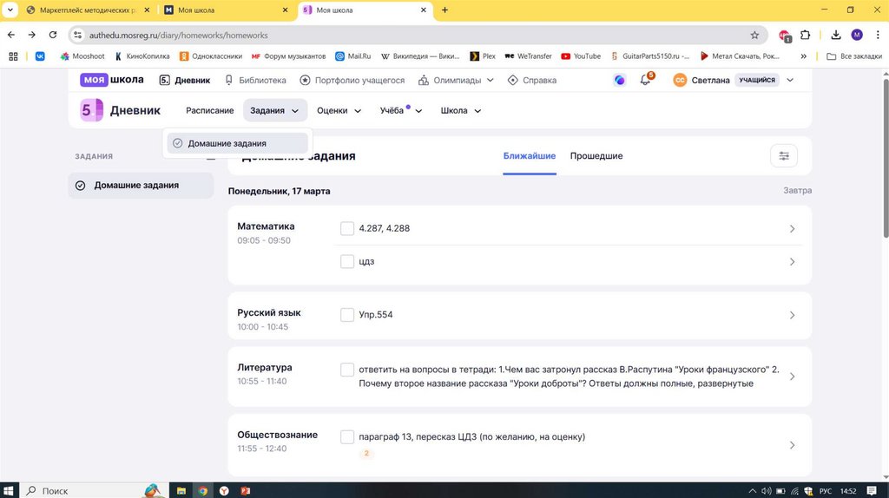The width and height of the screenshot is (889, 498).
Task: Open the apps grid bookmark icon
Action: 14,56
